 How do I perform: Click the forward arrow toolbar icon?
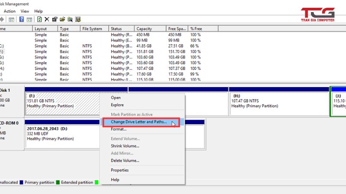click(x=2, y=19)
